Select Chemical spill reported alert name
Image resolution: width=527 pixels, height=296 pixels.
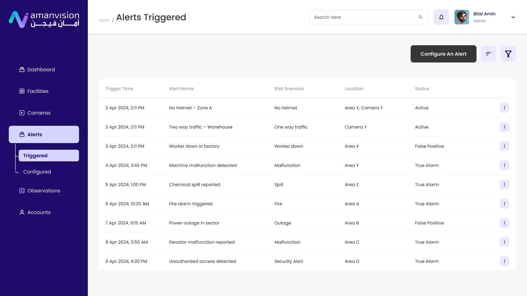(195, 184)
